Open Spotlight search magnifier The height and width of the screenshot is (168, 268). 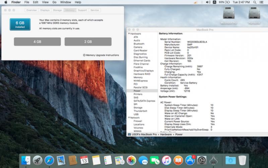click(x=255, y=2)
